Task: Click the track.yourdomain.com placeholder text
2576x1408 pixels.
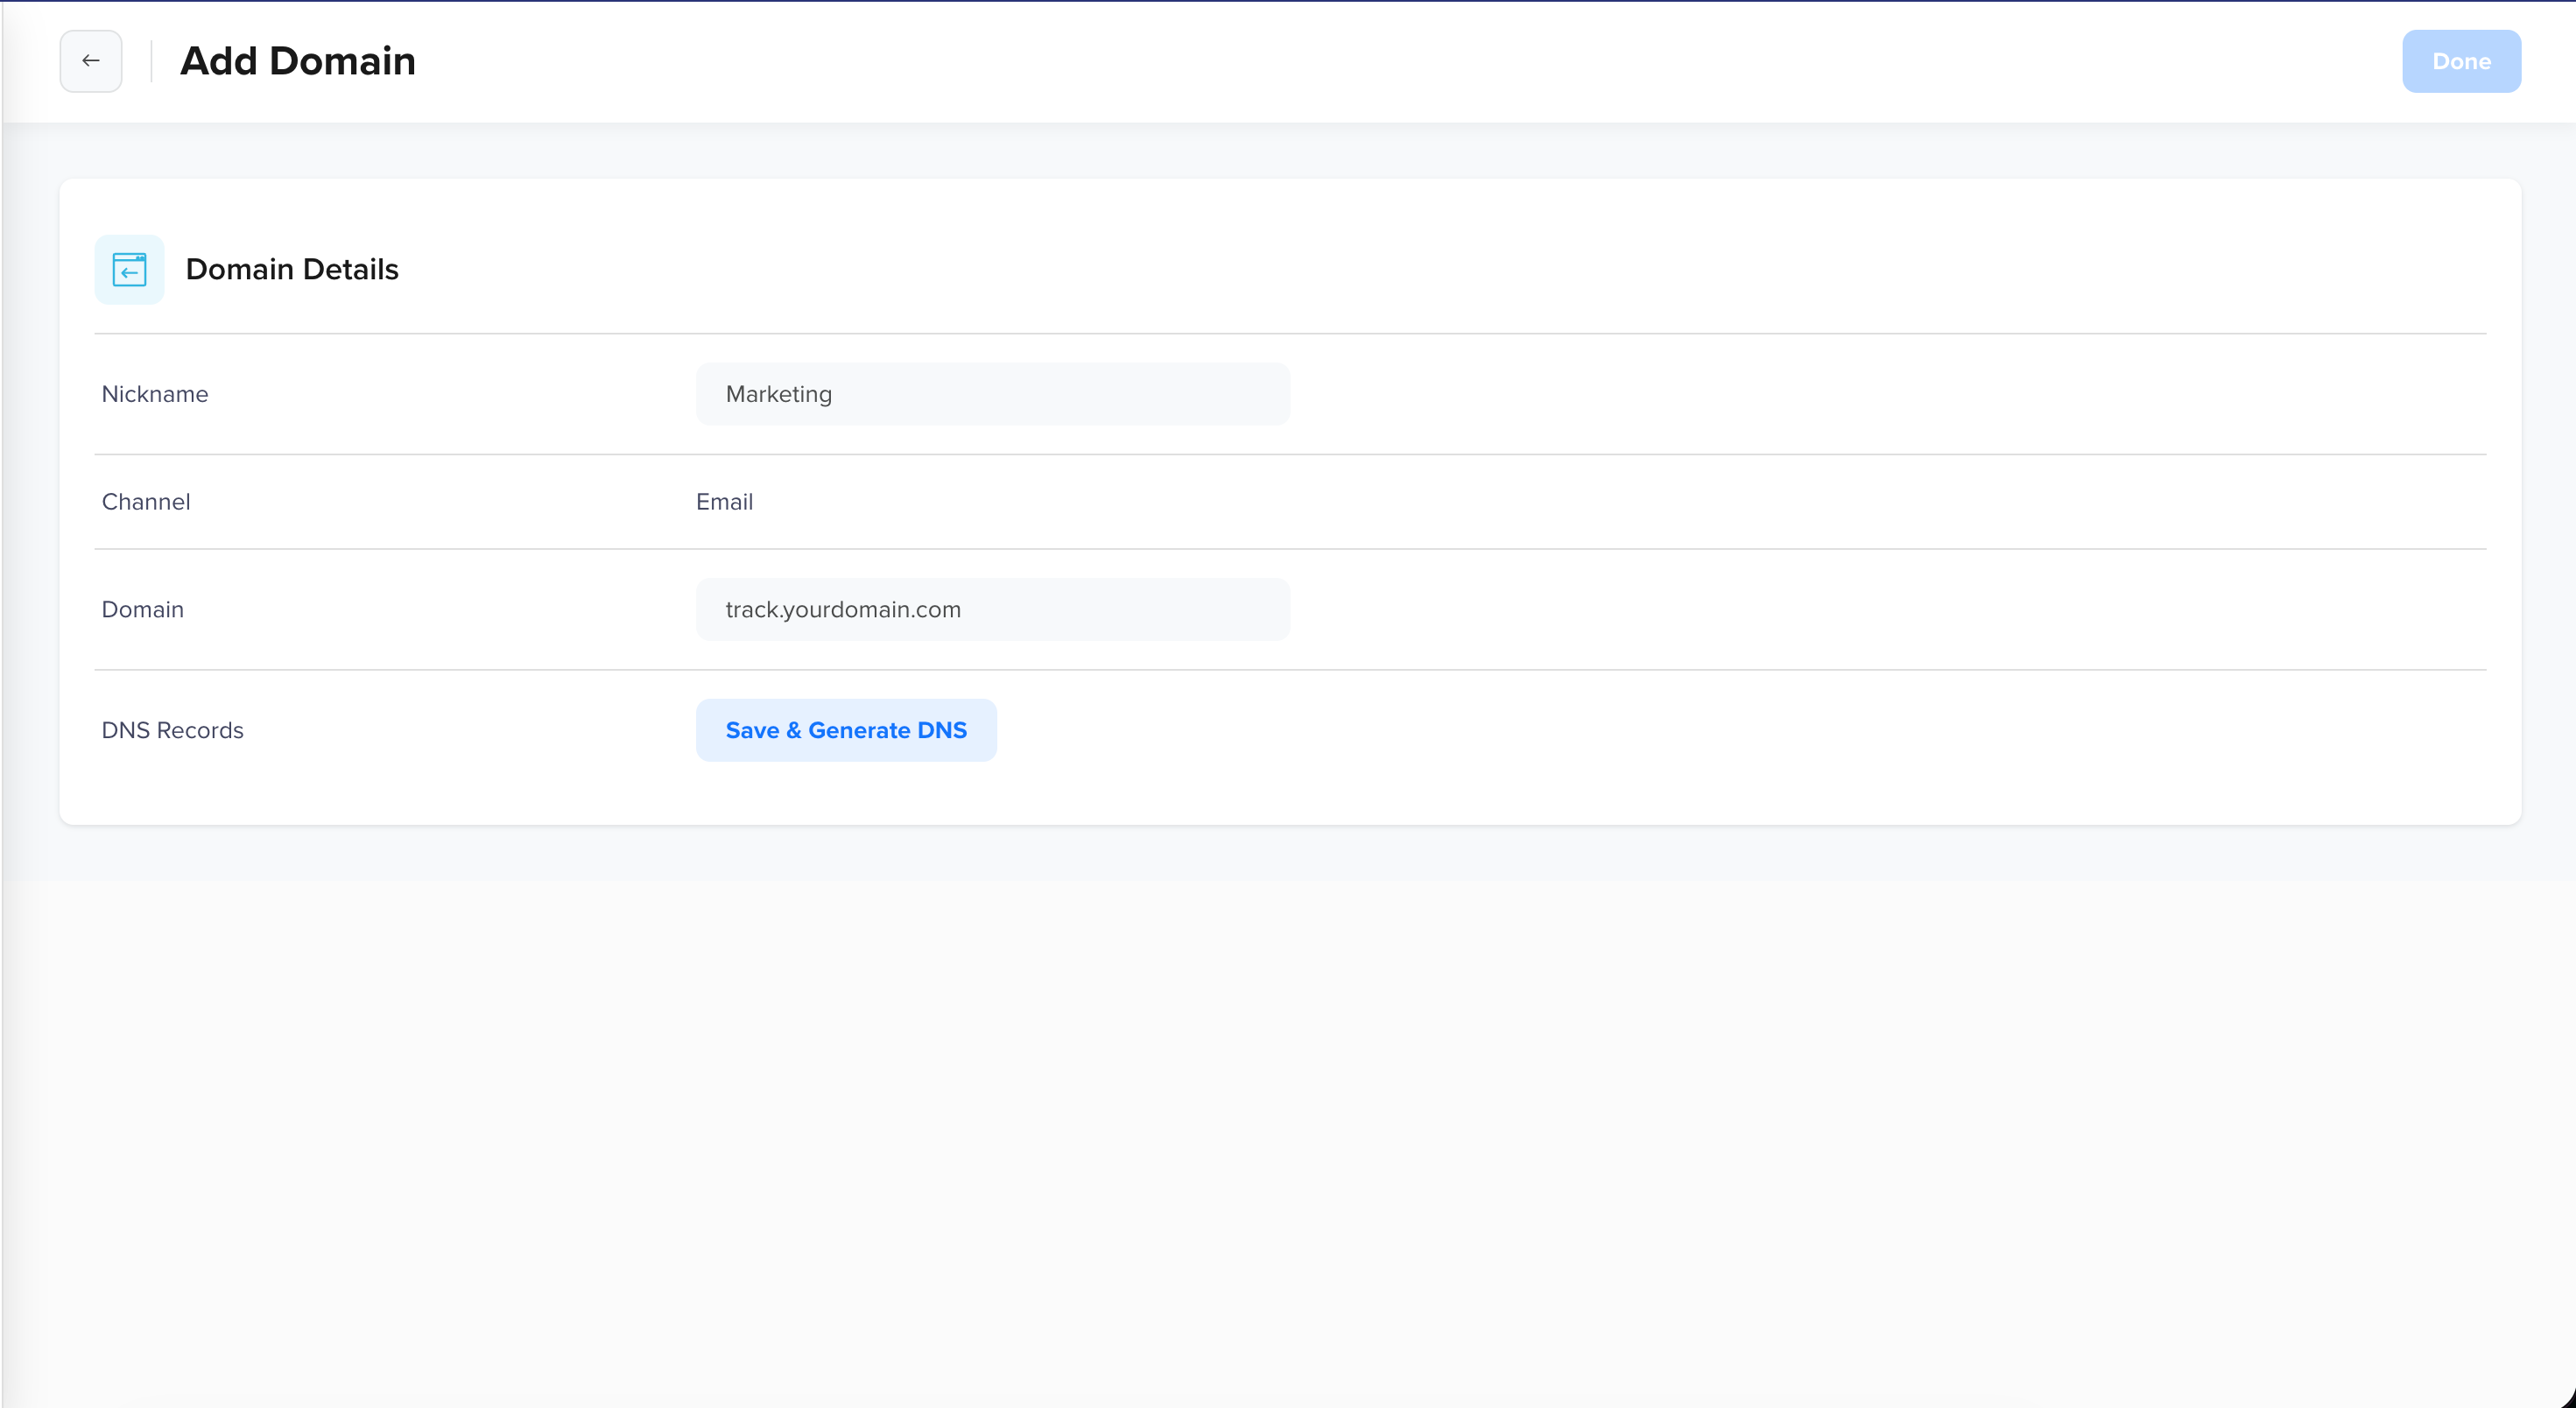Action: coord(843,609)
